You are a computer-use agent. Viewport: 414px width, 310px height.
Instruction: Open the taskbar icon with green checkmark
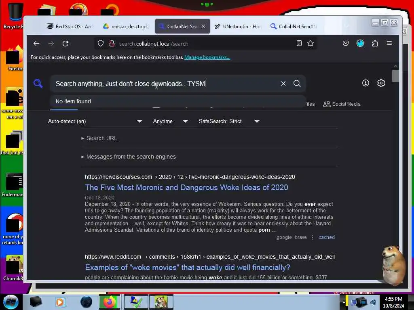click(x=136, y=302)
